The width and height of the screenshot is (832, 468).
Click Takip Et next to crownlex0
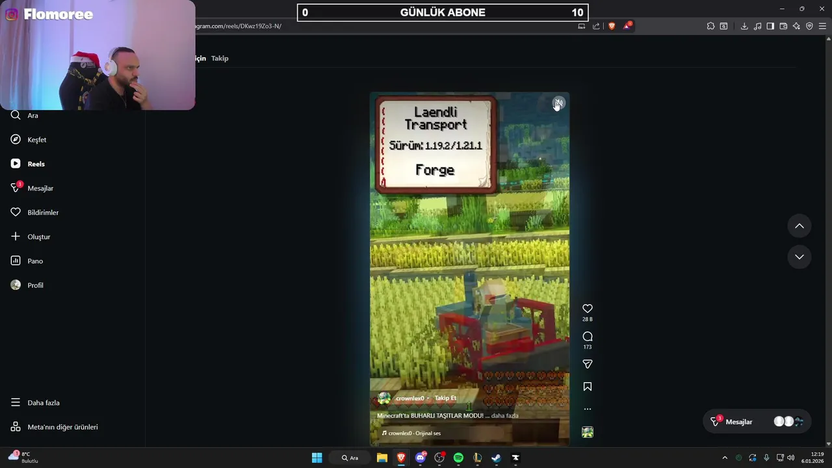[x=445, y=398]
